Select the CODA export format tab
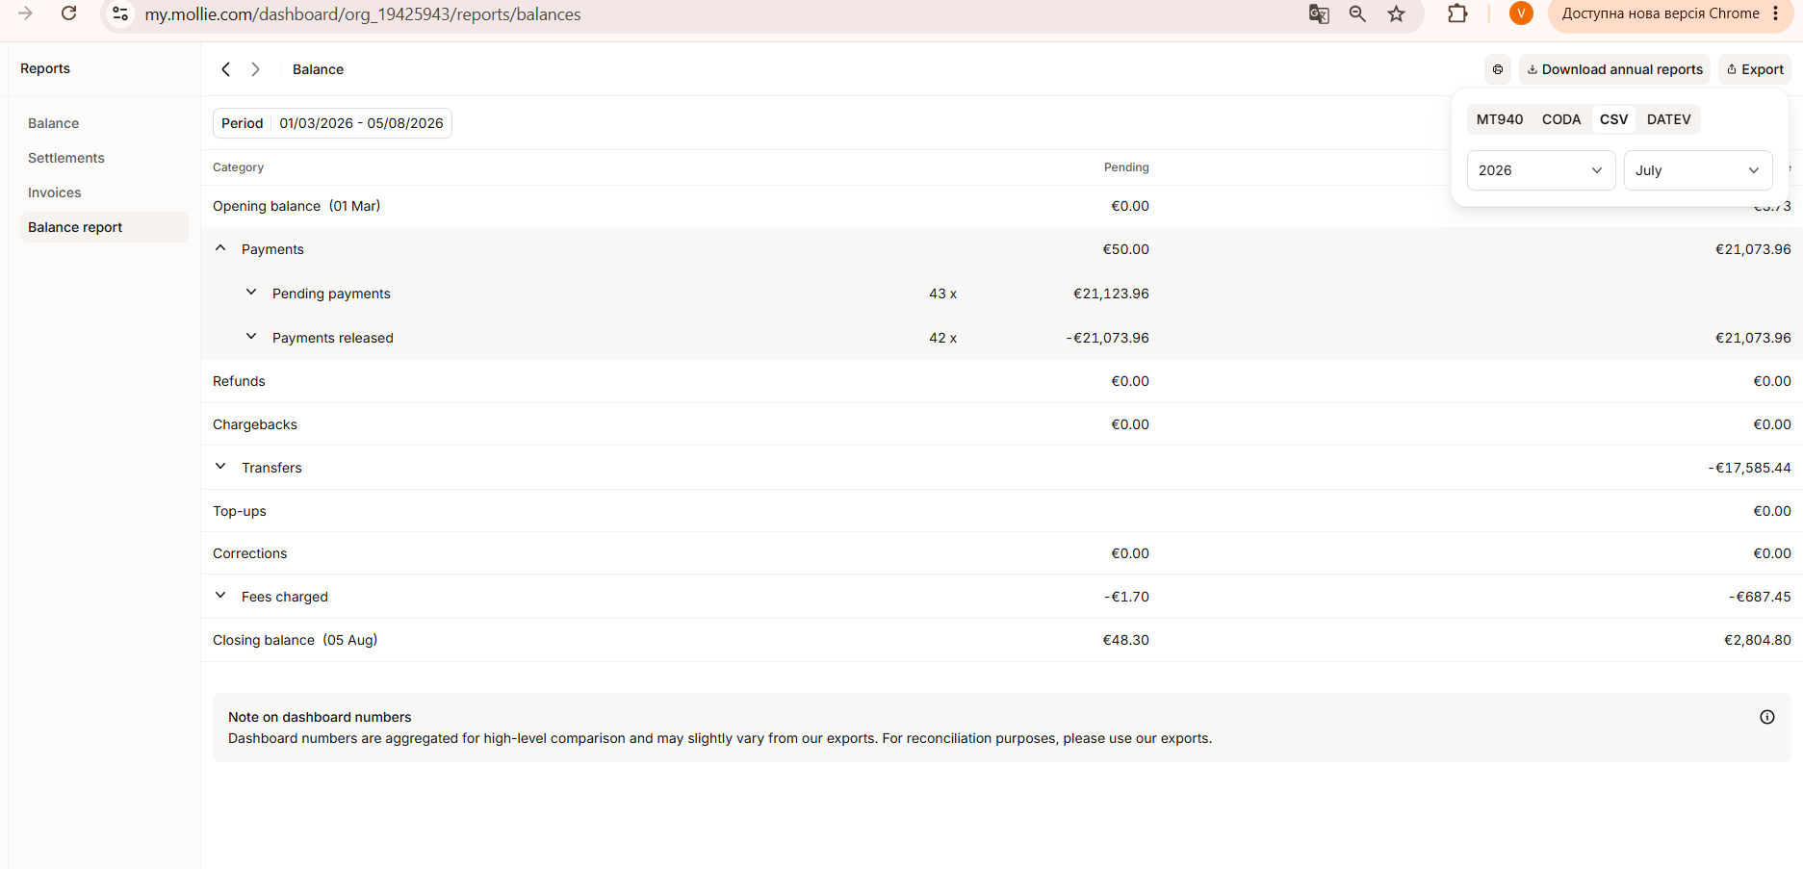Image resolution: width=1803 pixels, height=869 pixels. click(x=1561, y=119)
